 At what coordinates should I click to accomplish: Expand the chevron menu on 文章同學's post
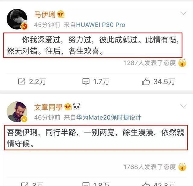(183, 106)
